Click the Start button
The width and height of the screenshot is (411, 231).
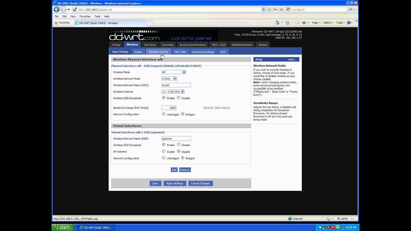pos(63,227)
